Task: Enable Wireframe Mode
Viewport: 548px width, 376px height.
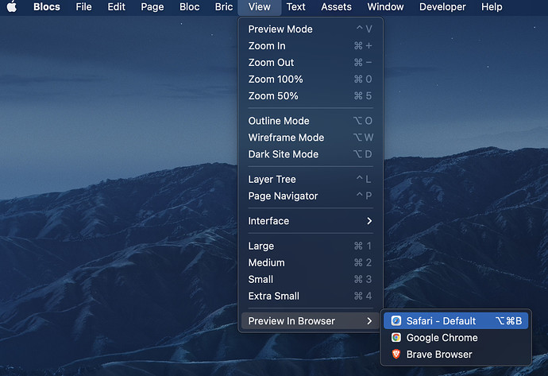Action: (311, 138)
